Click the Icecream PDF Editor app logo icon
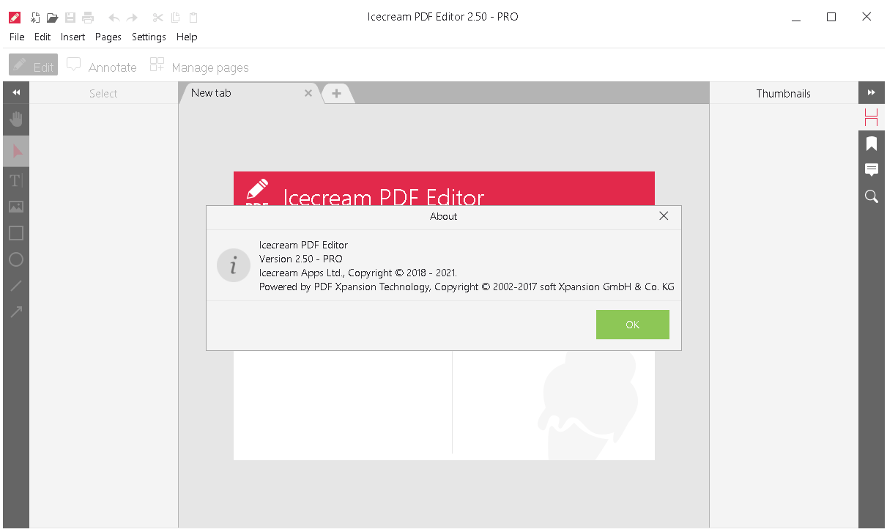This screenshot has width=887, height=532. 15,18
